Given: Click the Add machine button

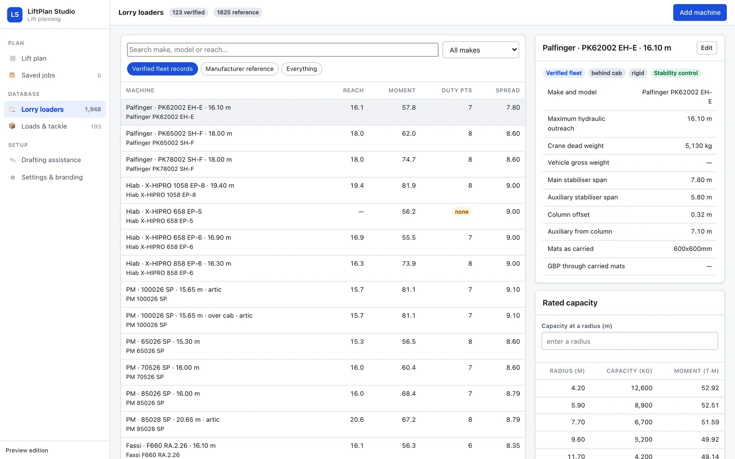Looking at the screenshot, I should pos(700,12).
